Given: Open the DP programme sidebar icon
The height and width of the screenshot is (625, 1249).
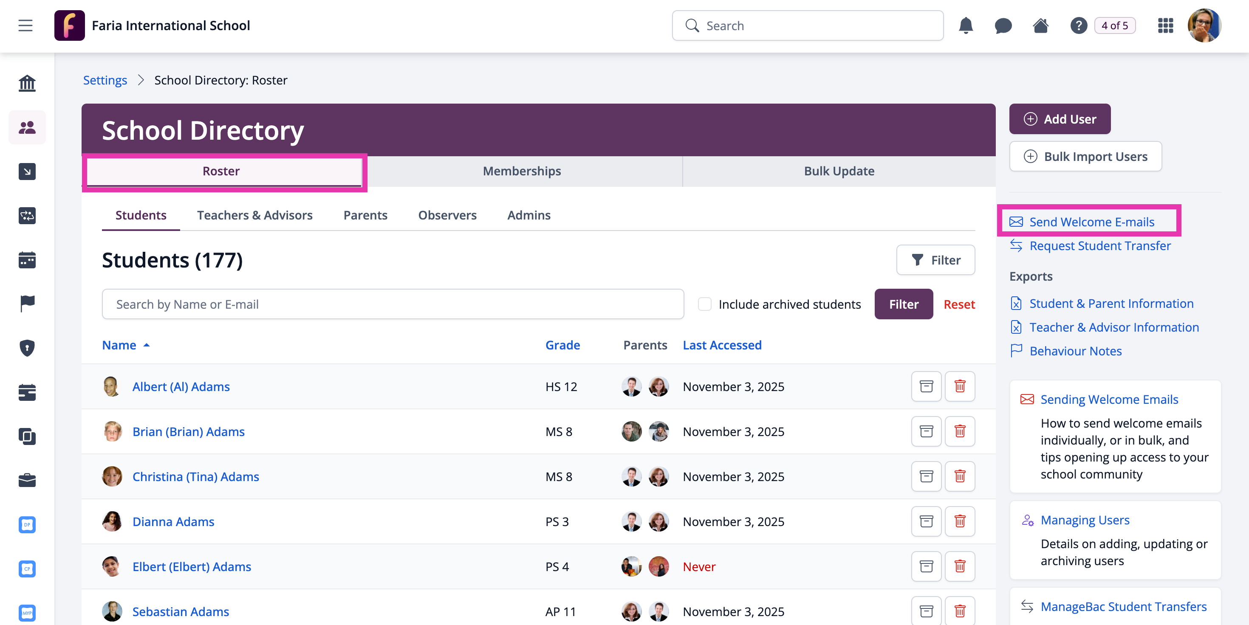Looking at the screenshot, I should coord(27,524).
